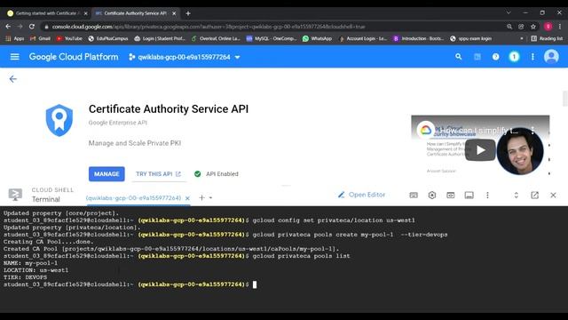568x320 pixels.
Task: Open the YouTube bookmark
Action: (69, 38)
